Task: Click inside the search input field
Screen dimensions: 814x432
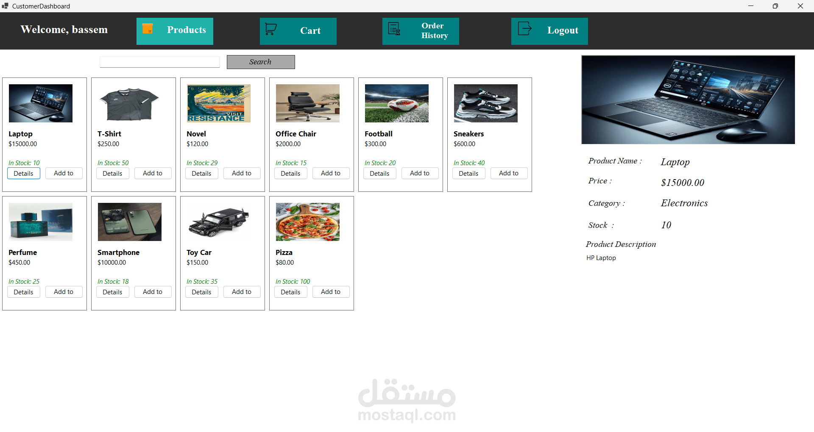Action: click(x=159, y=62)
